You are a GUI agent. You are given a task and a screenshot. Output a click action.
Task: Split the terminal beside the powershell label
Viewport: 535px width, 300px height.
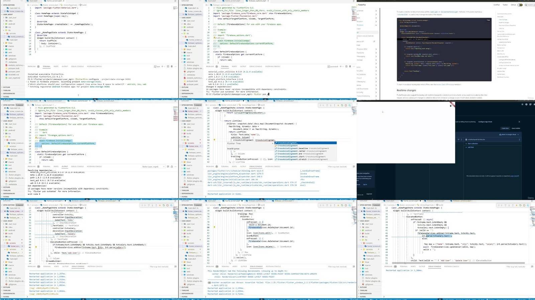coord(346,66)
